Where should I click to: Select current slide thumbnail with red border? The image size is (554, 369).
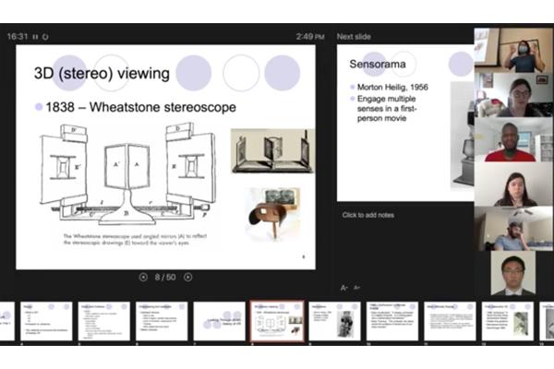277,321
